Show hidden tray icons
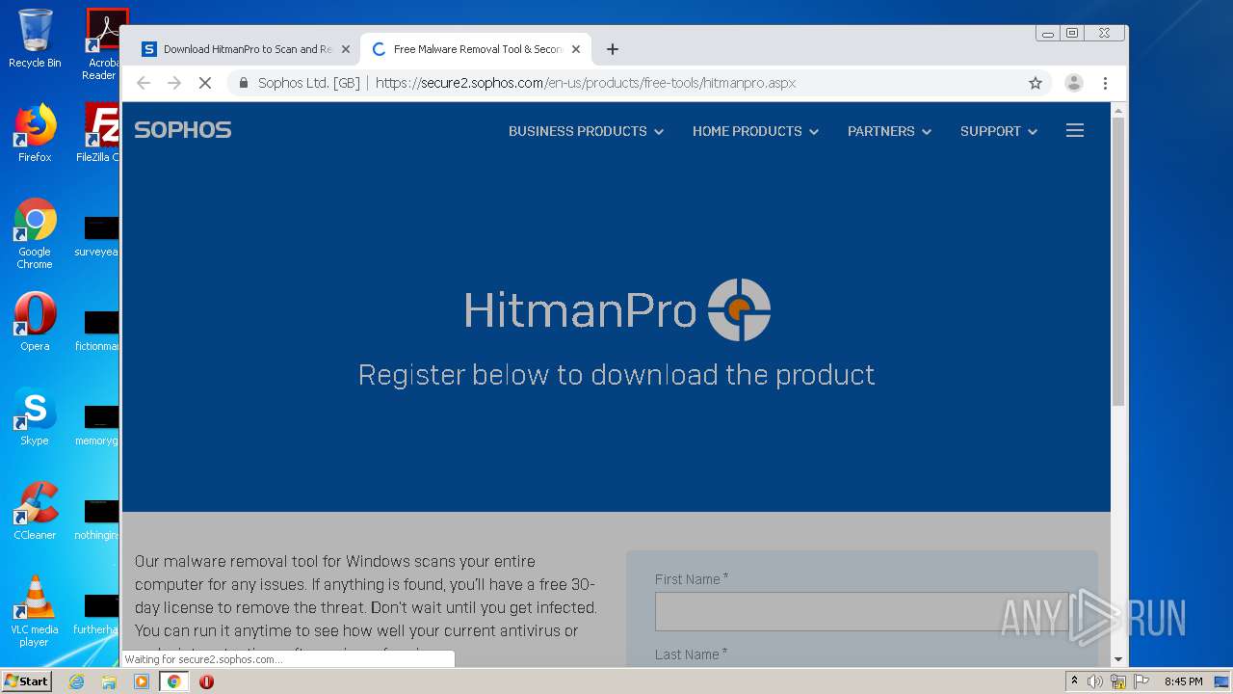Viewport: 1233px width, 694px height. click(x=1074, y=681)
